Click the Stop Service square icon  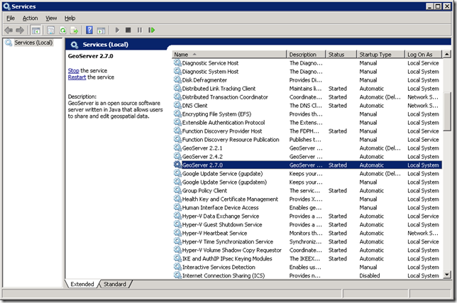click(128, 30)
